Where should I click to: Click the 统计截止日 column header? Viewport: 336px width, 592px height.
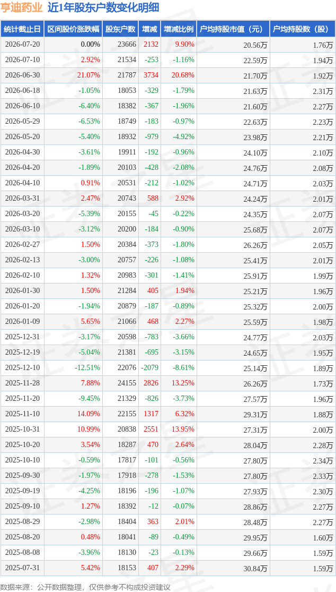(22, 29)
